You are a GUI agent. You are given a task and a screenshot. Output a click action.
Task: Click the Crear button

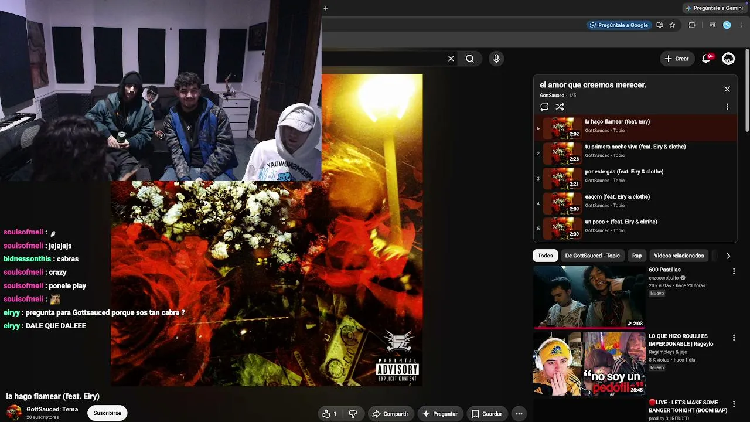coord(677,59)
